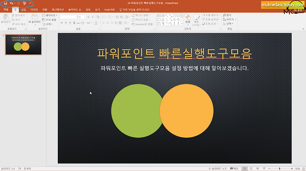Open 도형 채우기 (Shape Fill) menu
306x171 pixels.
click(x=211, y=15)
